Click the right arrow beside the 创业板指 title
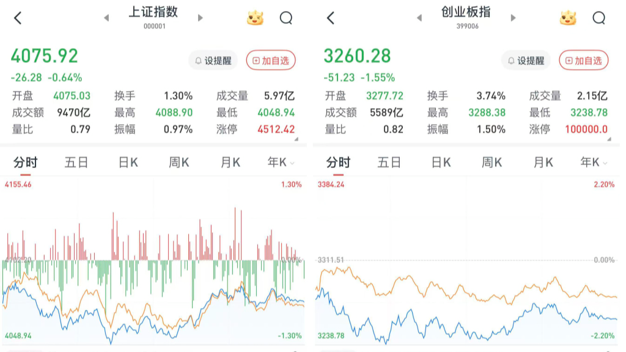The image size is (626, 352). click(513, 18)
